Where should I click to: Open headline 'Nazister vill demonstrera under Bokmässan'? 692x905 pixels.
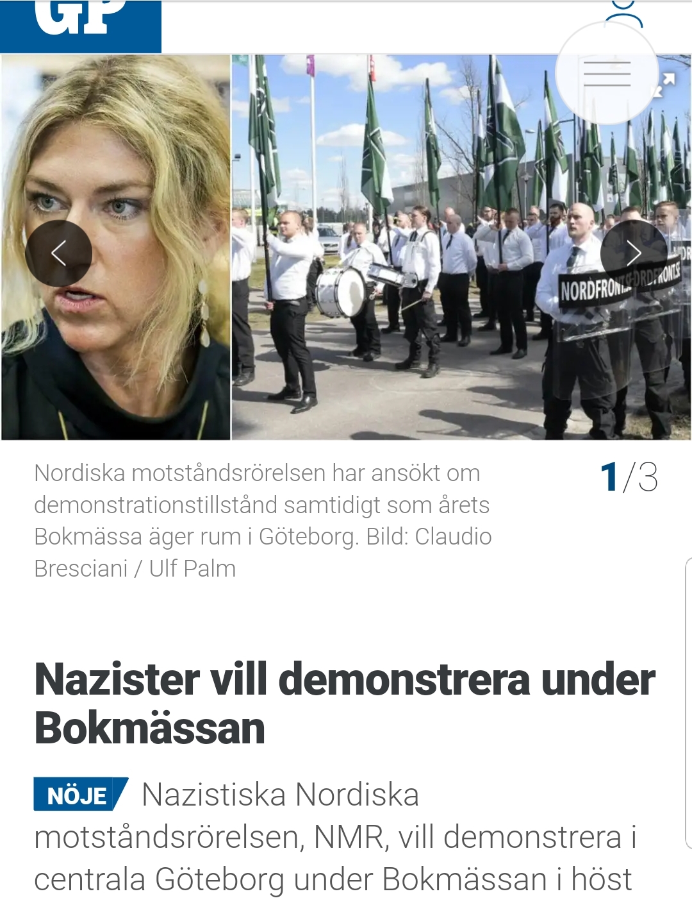point(345,704)
